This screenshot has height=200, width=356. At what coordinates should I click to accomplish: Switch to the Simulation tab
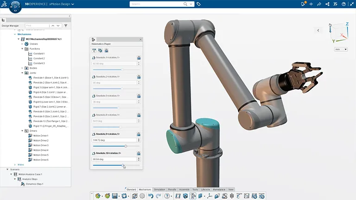click(159, 189)
